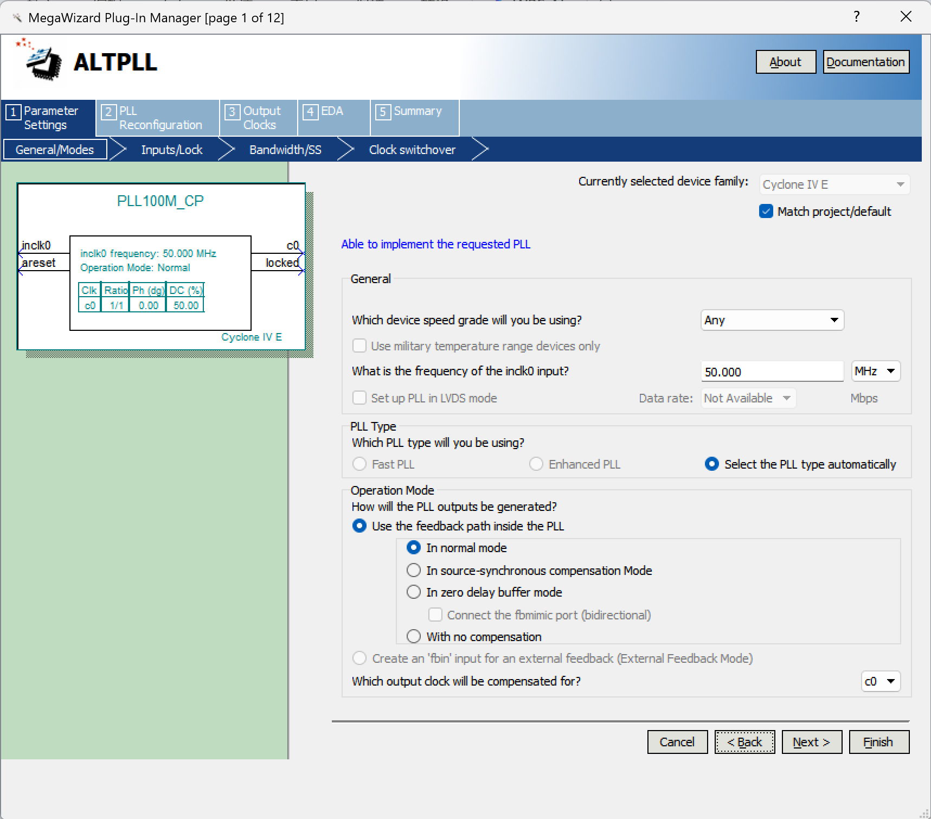This screenshot has width=931, height=819.
Task: Open the help question mark button
Action: [856, 17]
